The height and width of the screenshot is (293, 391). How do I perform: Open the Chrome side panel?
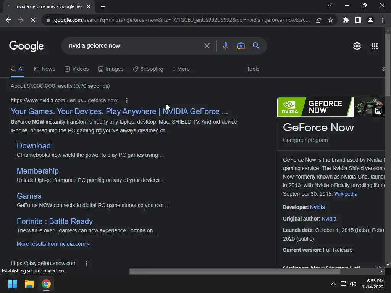[358, 20]
